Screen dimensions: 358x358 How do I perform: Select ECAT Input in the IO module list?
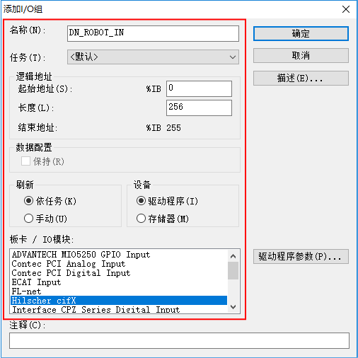point(119,282)
